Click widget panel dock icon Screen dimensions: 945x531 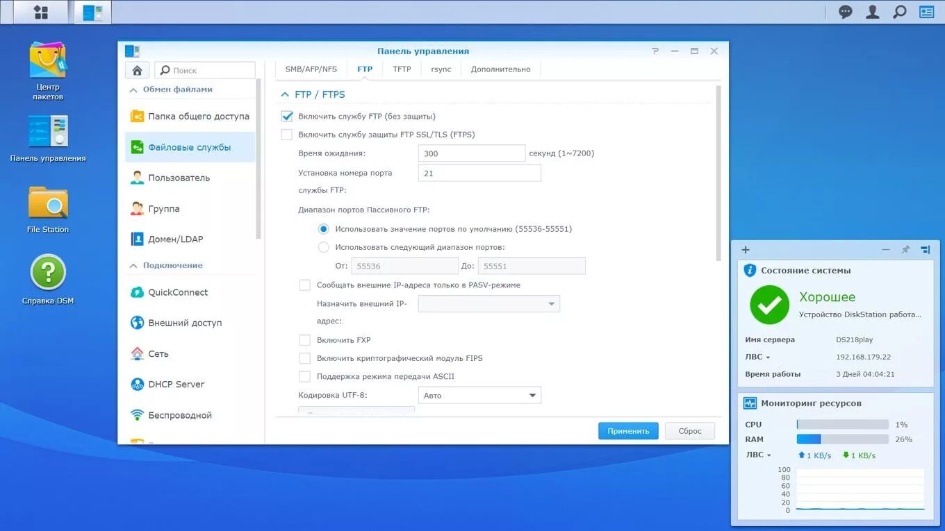(x=926, y=250)
